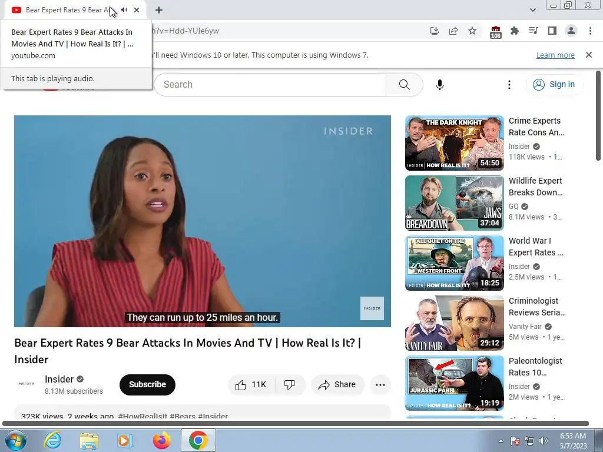
Task: Open the Criminologist Reviews Serial video title
Action: point(537,307)
